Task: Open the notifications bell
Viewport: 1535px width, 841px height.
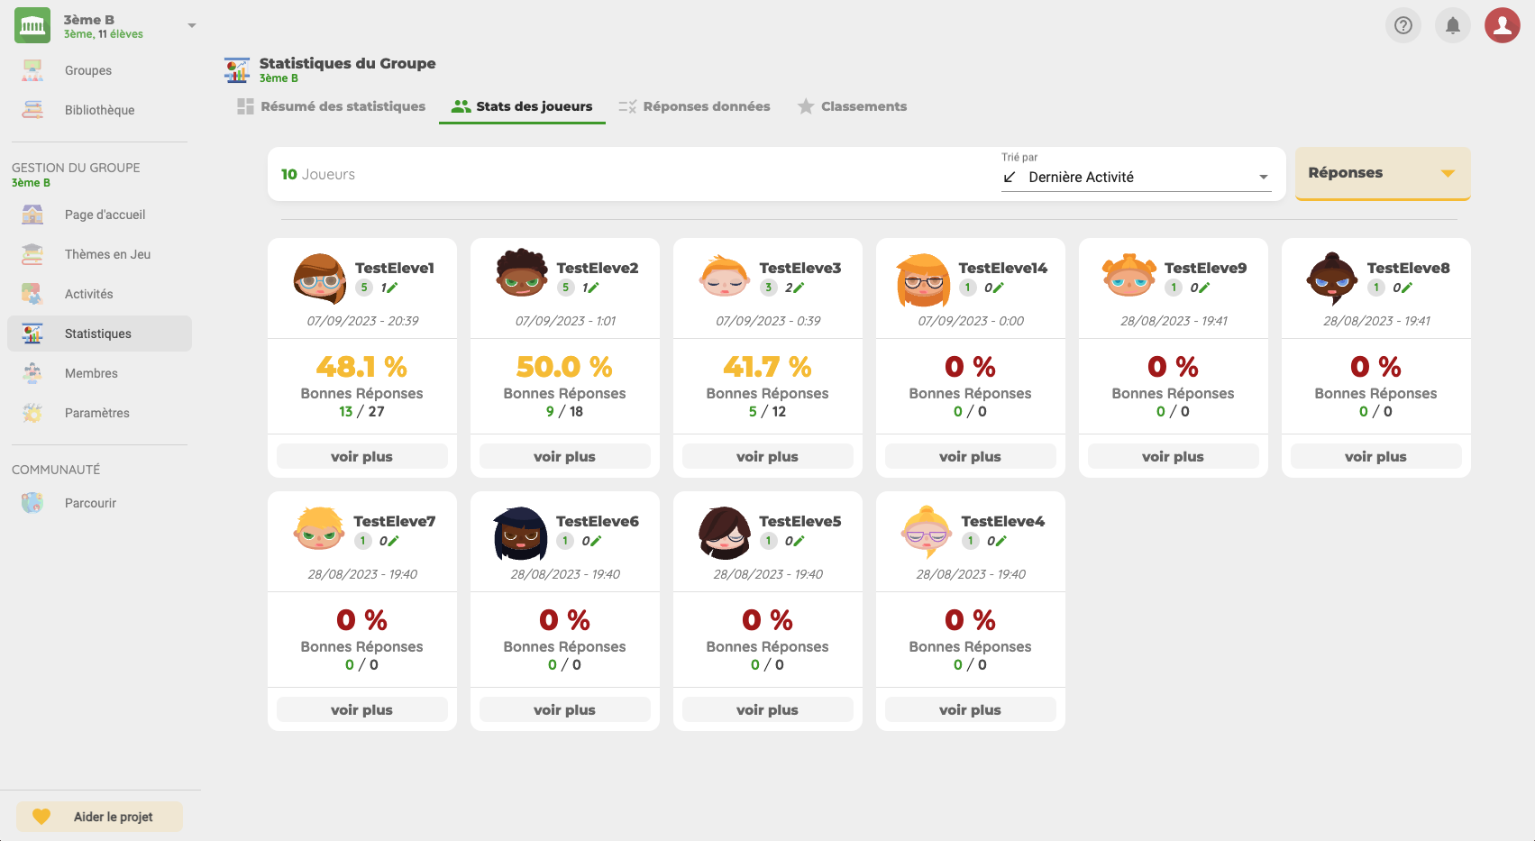Action: 1452,25
